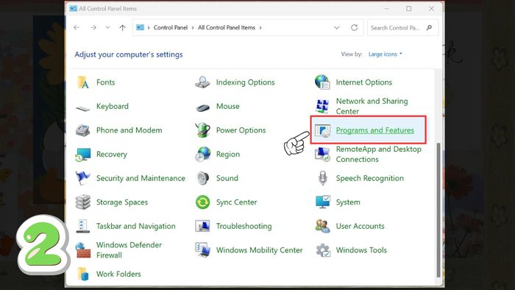Click the search magnifier icon
The image size is (515, 290).
429,27
